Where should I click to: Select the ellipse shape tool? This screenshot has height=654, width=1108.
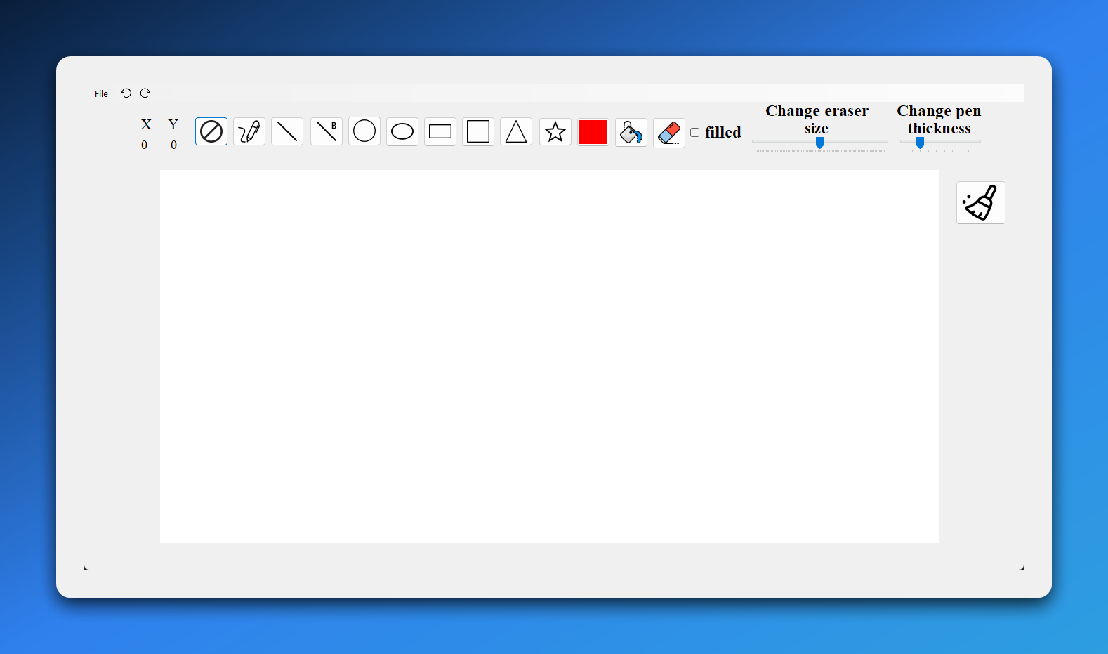pyautogui.click(x=402, y=131)
